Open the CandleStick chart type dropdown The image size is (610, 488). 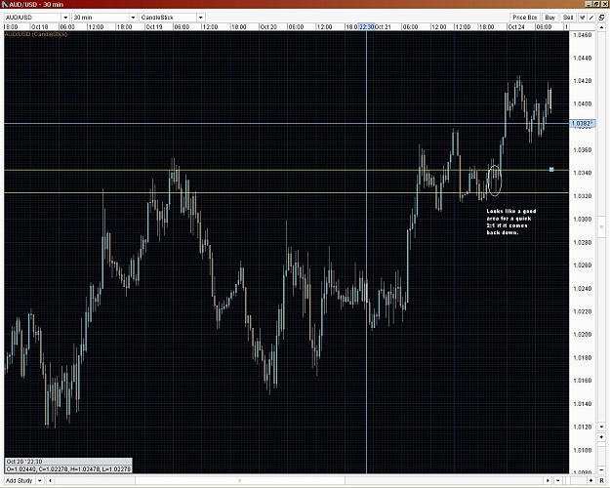point(201,18)
